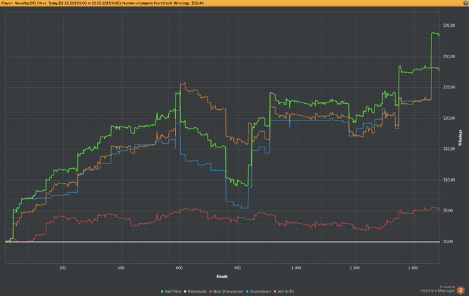Click the 1 000 hands axis label
Viewport: 469px width, 296px height.
[296, 268]
